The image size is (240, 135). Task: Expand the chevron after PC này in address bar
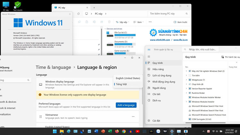[x=106, y=14]
